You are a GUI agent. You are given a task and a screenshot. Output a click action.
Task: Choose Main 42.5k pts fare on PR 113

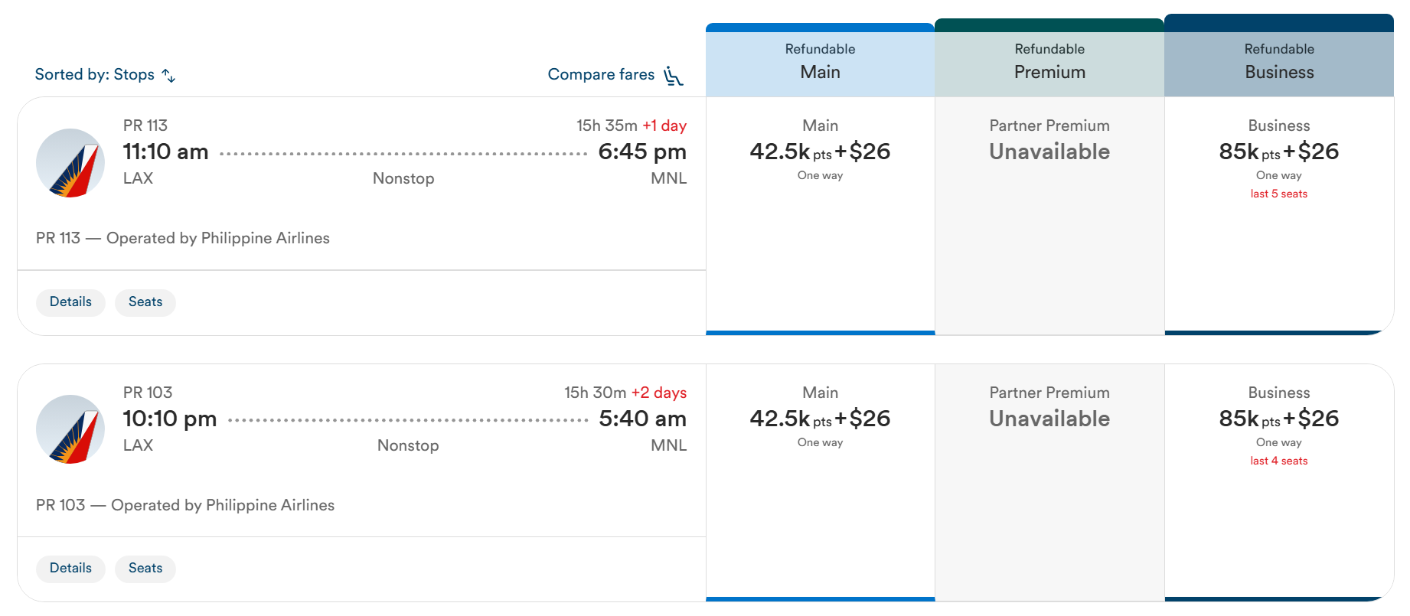click(x=820, y=216)
